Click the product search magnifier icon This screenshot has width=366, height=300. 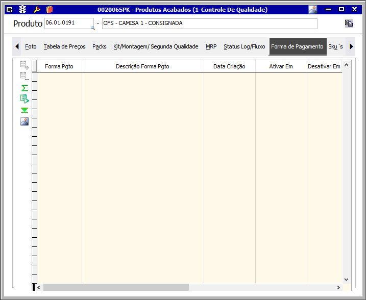93,28
